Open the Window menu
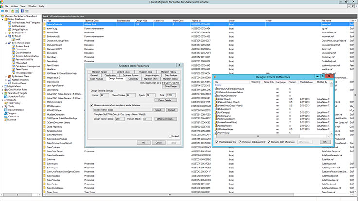This screenshot has height=201, width=358. (32, 6)
